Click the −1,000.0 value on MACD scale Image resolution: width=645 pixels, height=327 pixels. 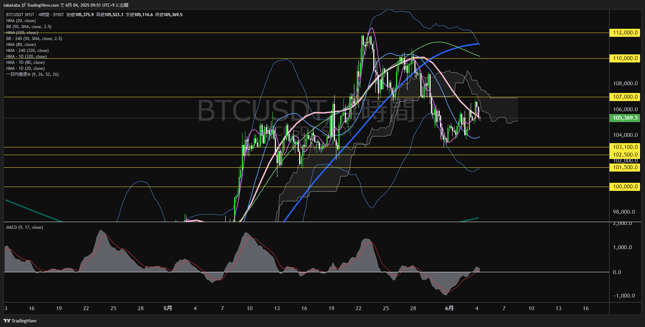[624, 296]
